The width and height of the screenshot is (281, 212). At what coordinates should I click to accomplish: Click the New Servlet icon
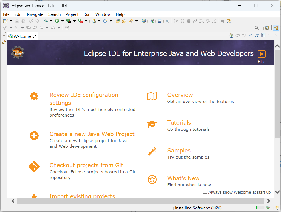(105, 21)
